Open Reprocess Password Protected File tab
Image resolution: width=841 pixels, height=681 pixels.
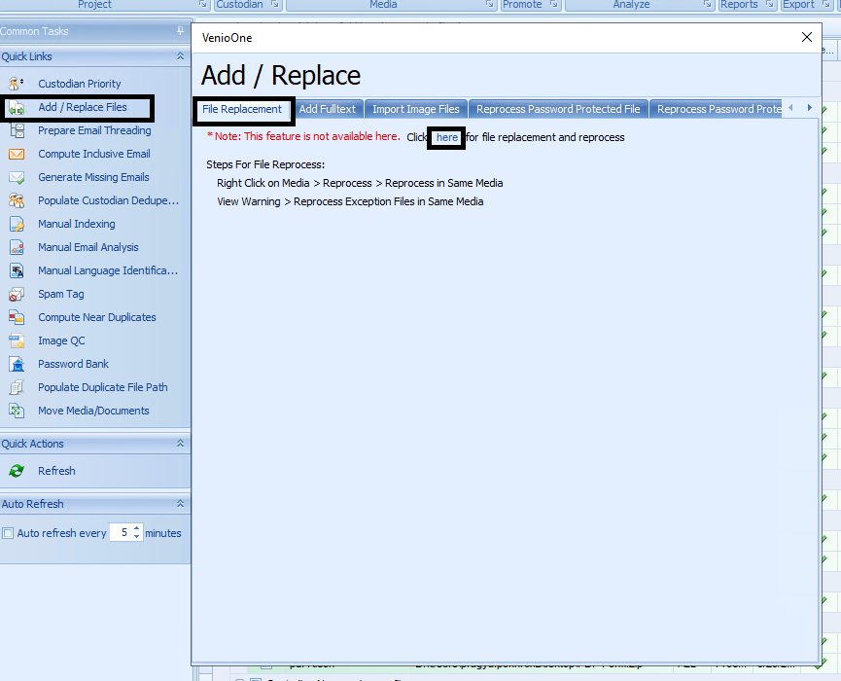[558, 109]
